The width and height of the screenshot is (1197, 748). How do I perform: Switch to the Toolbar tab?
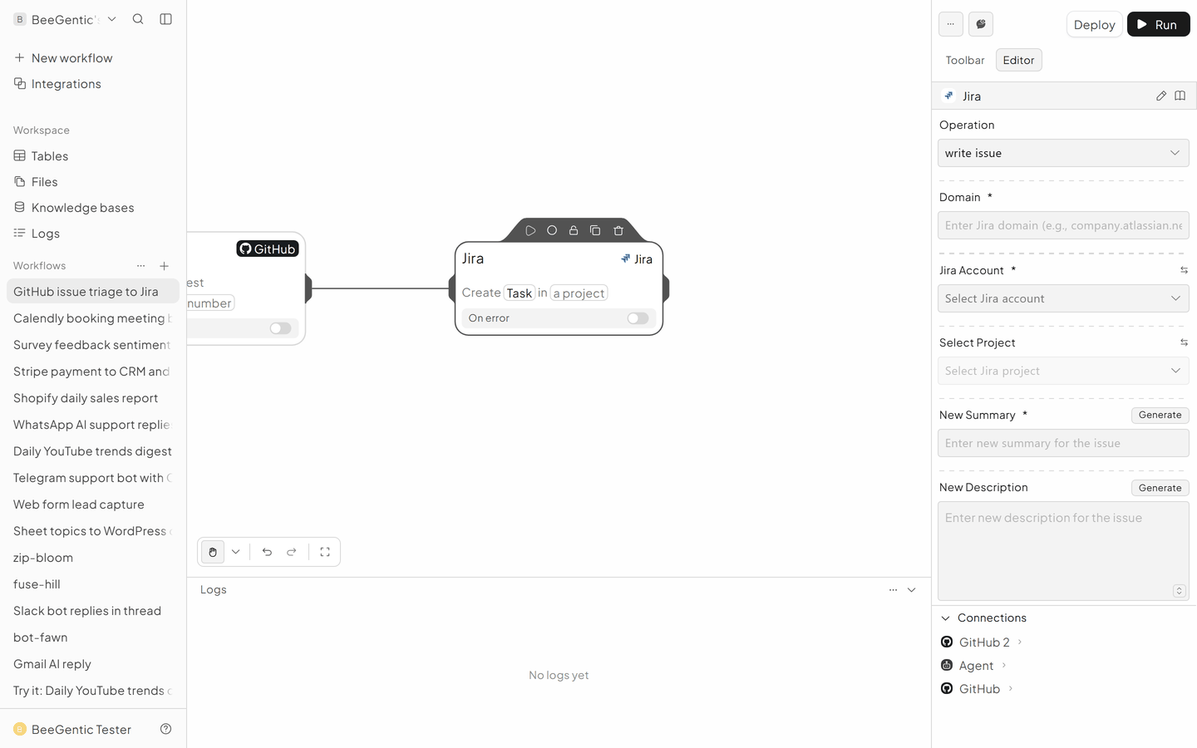click(965, 60)
